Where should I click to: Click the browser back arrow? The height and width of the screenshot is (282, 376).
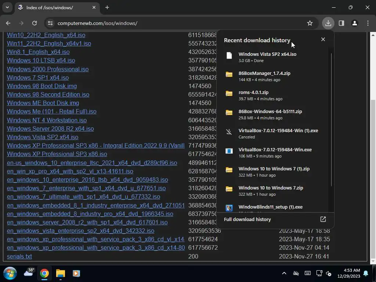click(x=8, y=23)
